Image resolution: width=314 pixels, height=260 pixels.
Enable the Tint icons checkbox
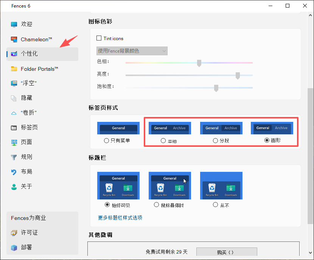[99, 38]
